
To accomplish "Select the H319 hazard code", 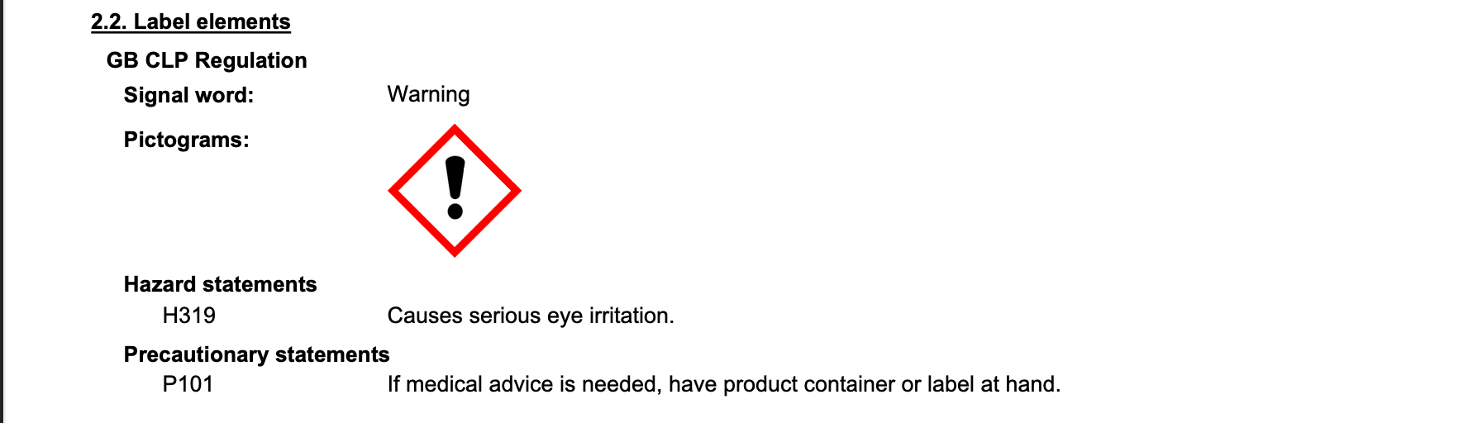I will click(188, 316).
